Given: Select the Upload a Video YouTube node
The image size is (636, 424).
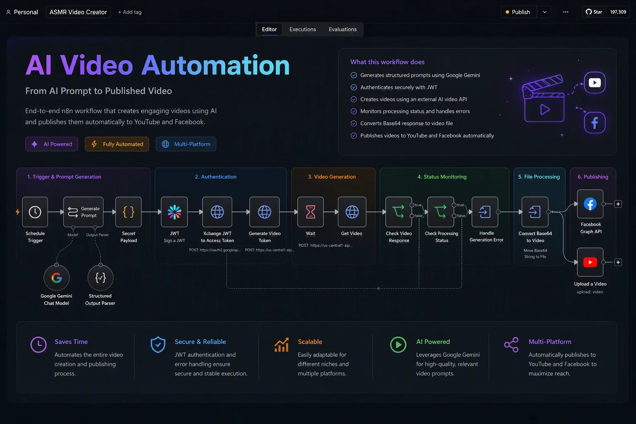Looking at the screenshot, I should coord(590,262).
